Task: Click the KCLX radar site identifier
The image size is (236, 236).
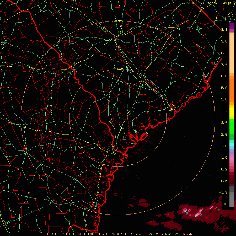Action: pos(153,234)
